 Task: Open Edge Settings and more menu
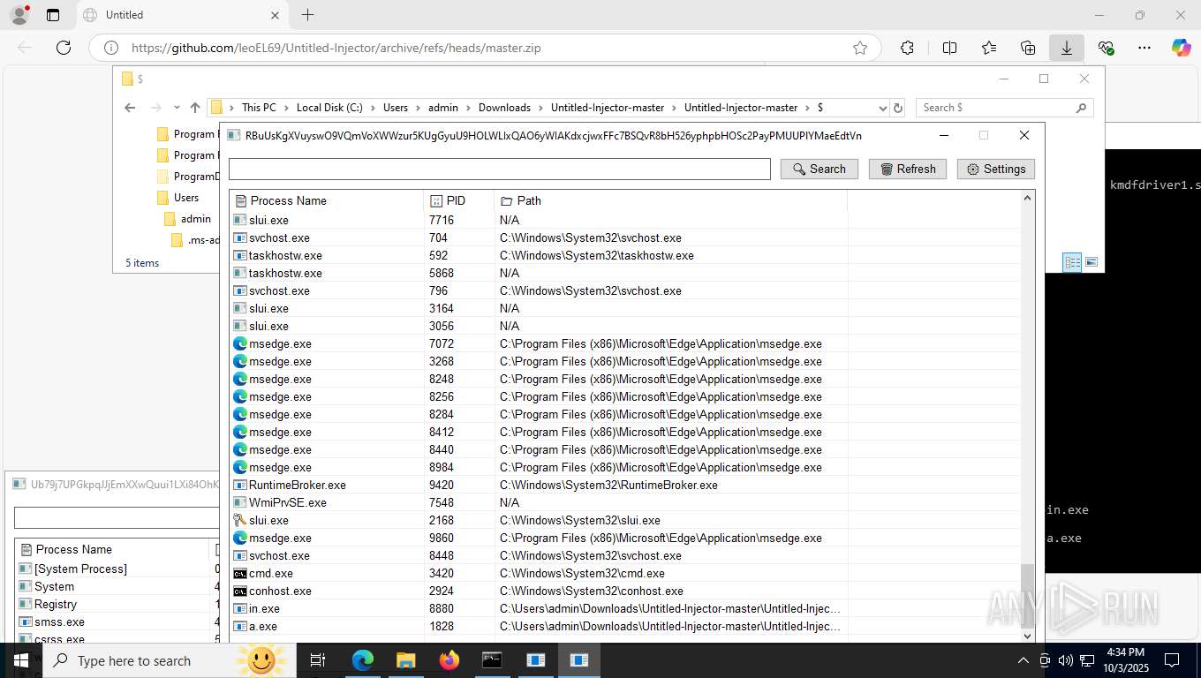(1144, 48)
